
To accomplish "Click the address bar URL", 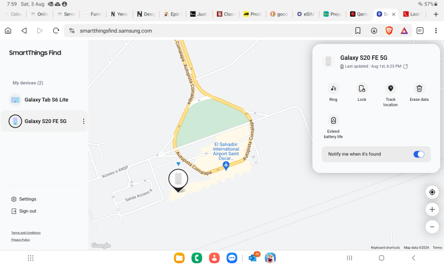I will (x=116, y=31).
